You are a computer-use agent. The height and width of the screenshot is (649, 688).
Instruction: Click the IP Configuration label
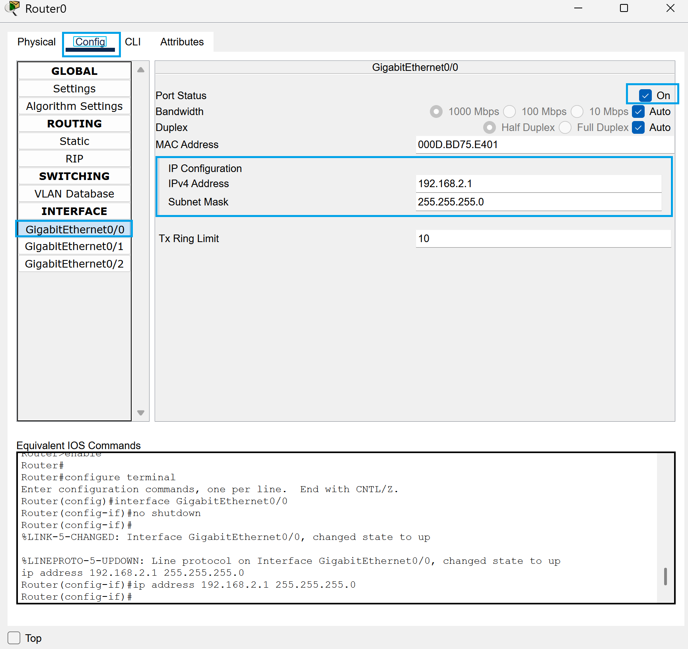click(205, 168)
